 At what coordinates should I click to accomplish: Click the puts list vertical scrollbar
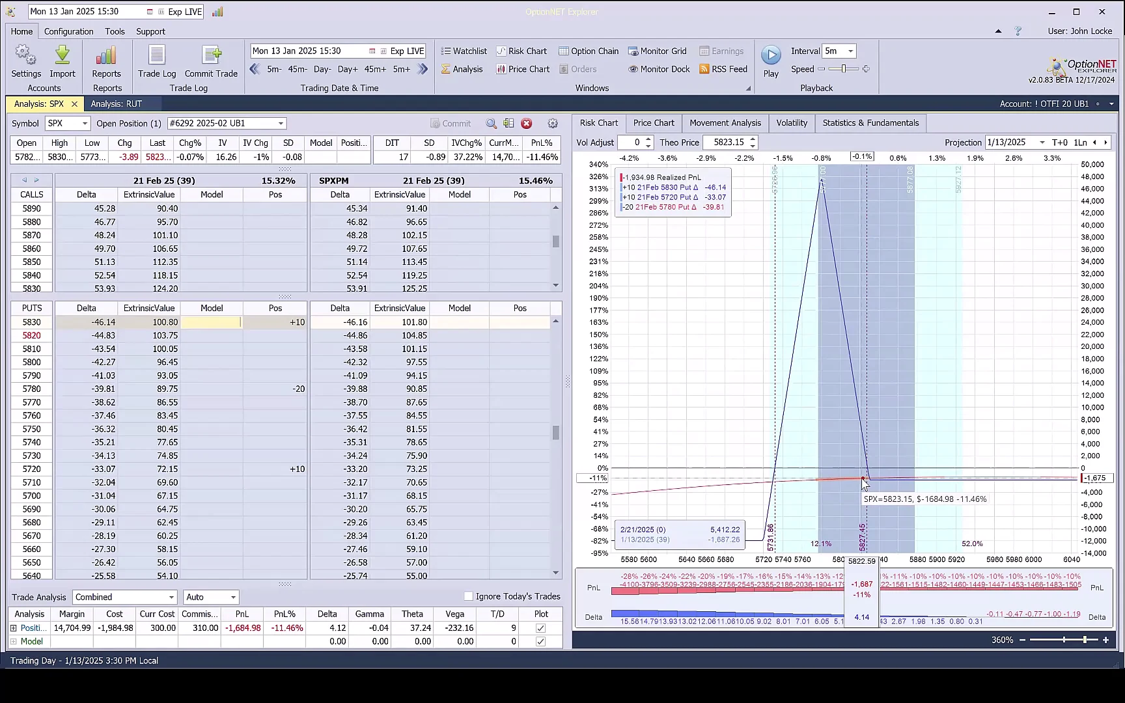[555, 447]
